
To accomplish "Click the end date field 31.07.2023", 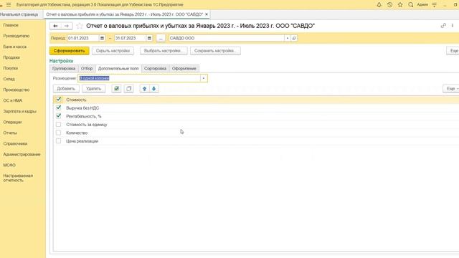I will (131, 38).
